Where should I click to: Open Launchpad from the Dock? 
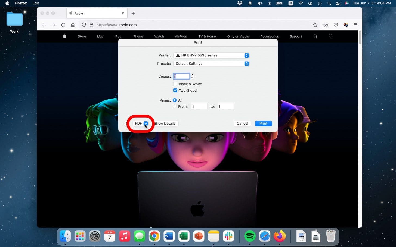pos(80,236)
